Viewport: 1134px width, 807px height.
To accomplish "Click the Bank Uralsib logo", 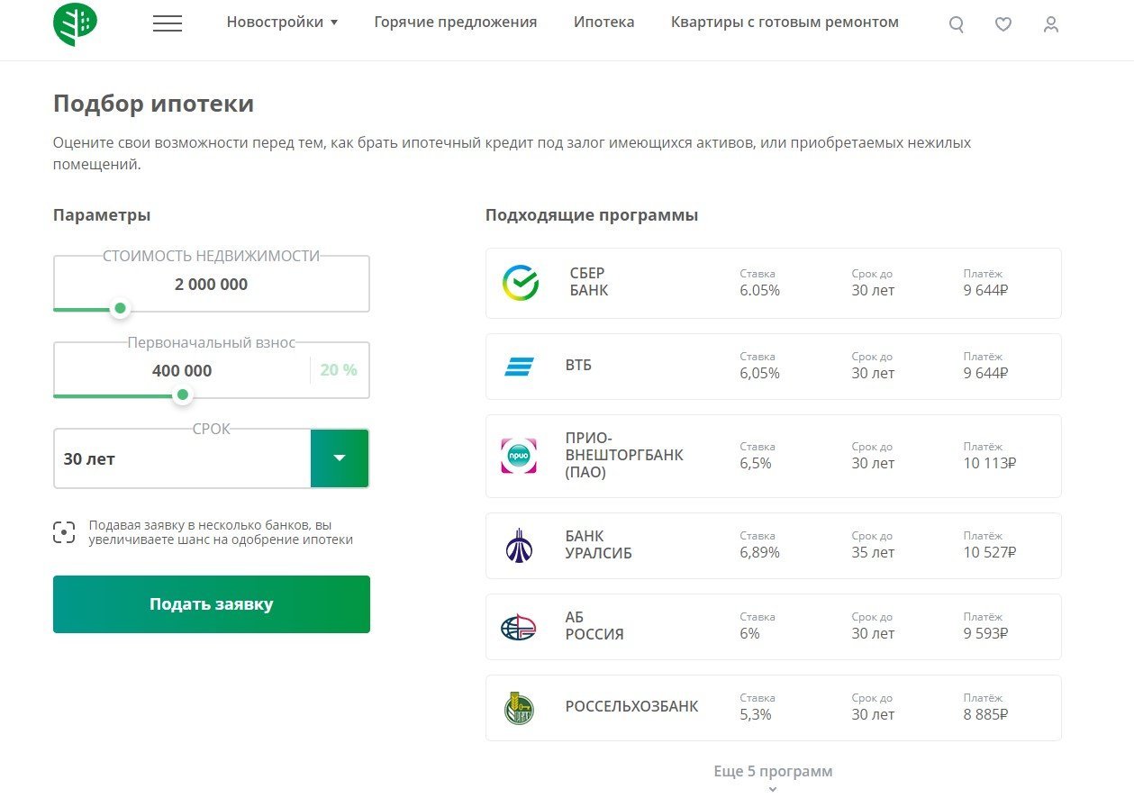I will point(519,545).
